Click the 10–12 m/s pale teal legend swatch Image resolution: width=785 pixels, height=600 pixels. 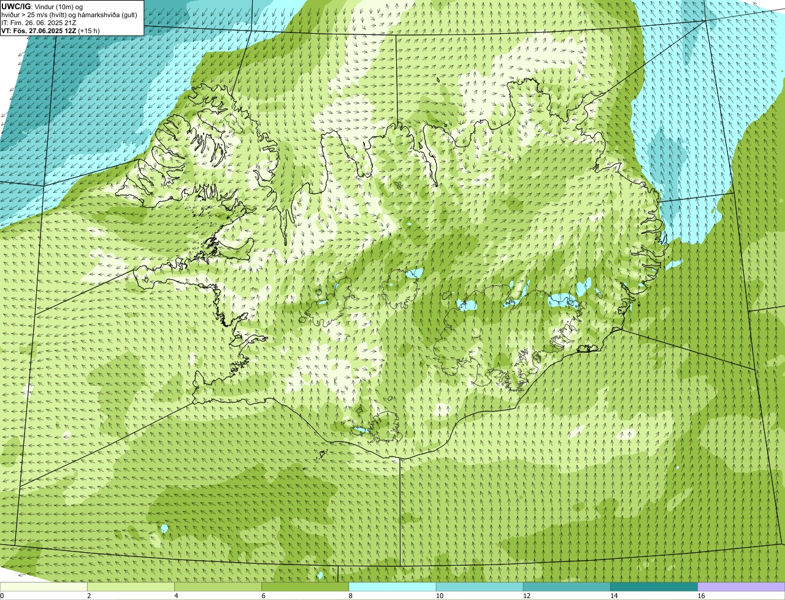[480, 587]
